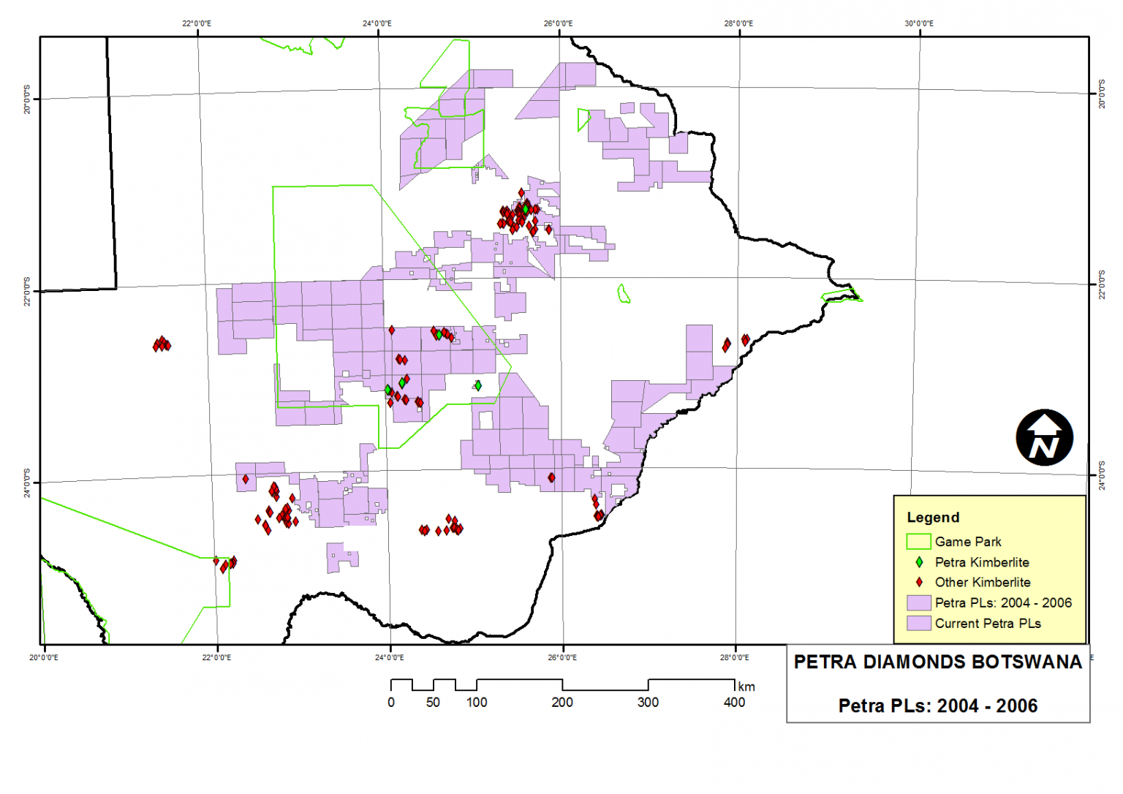
Task: Click the isolated green kimberlite marker near 25°E
Action: click(477, 385)
